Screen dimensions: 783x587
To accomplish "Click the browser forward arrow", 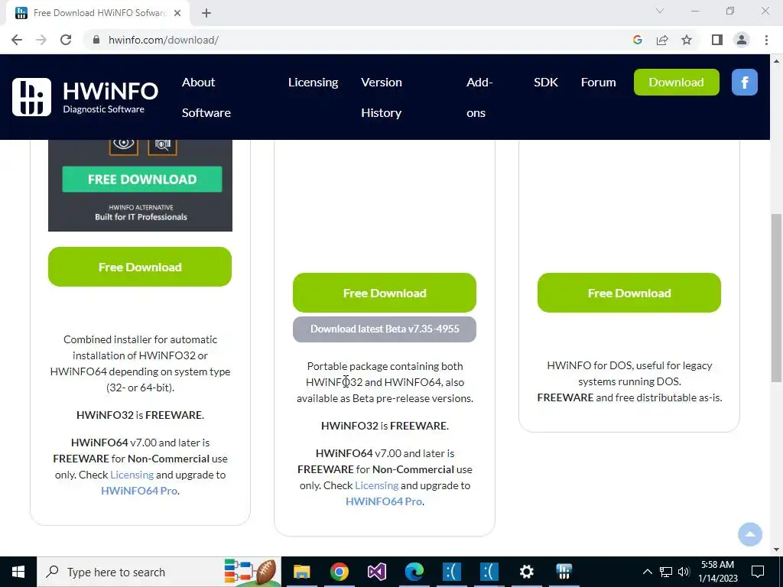I will pyautogui.click(x=41, y=40).
